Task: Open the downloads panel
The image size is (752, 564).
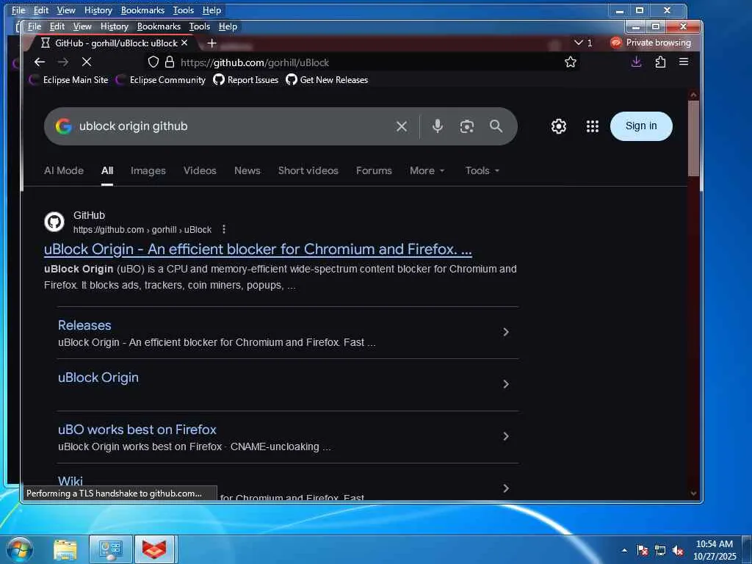Action: coord(637,62)
